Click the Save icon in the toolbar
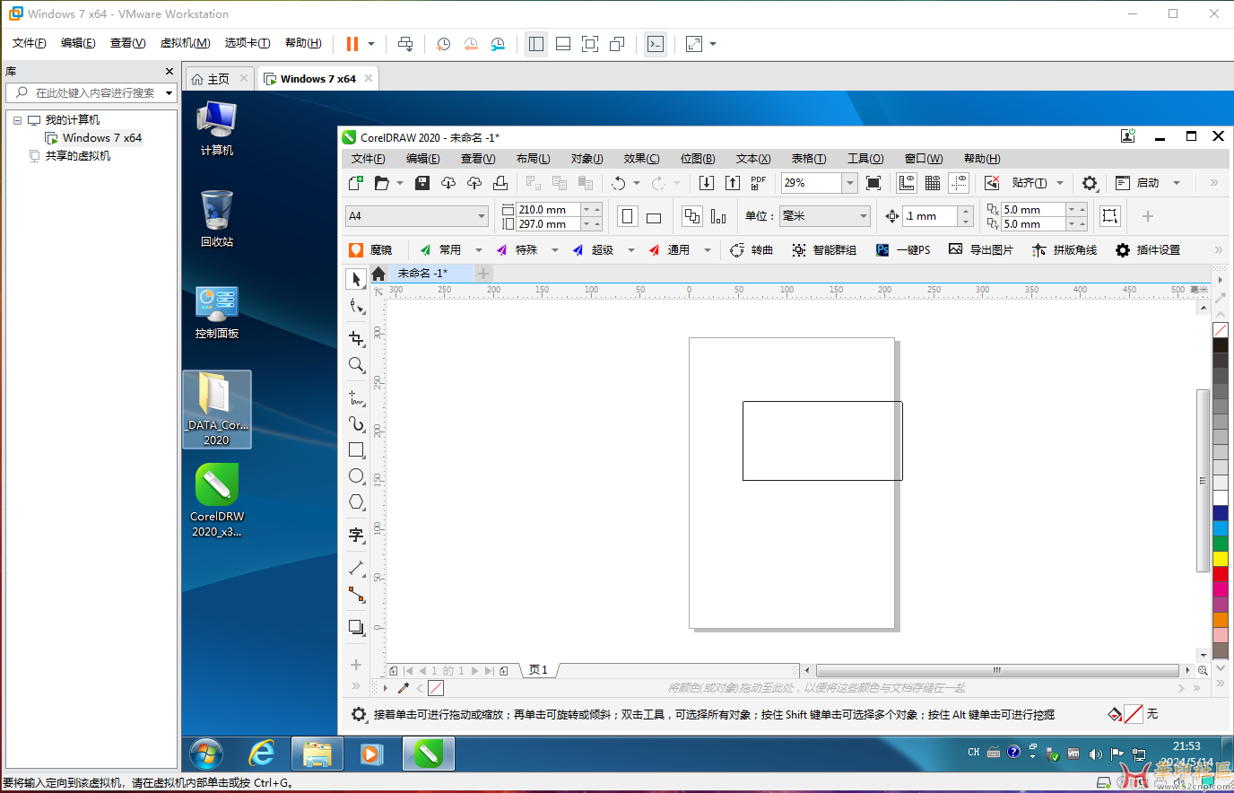This screenshot has height=793, width=1234. point(422,183)
